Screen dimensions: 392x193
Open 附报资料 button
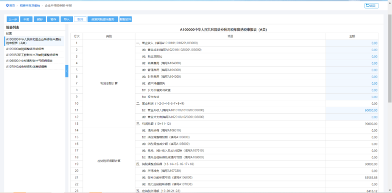point(126,20)
